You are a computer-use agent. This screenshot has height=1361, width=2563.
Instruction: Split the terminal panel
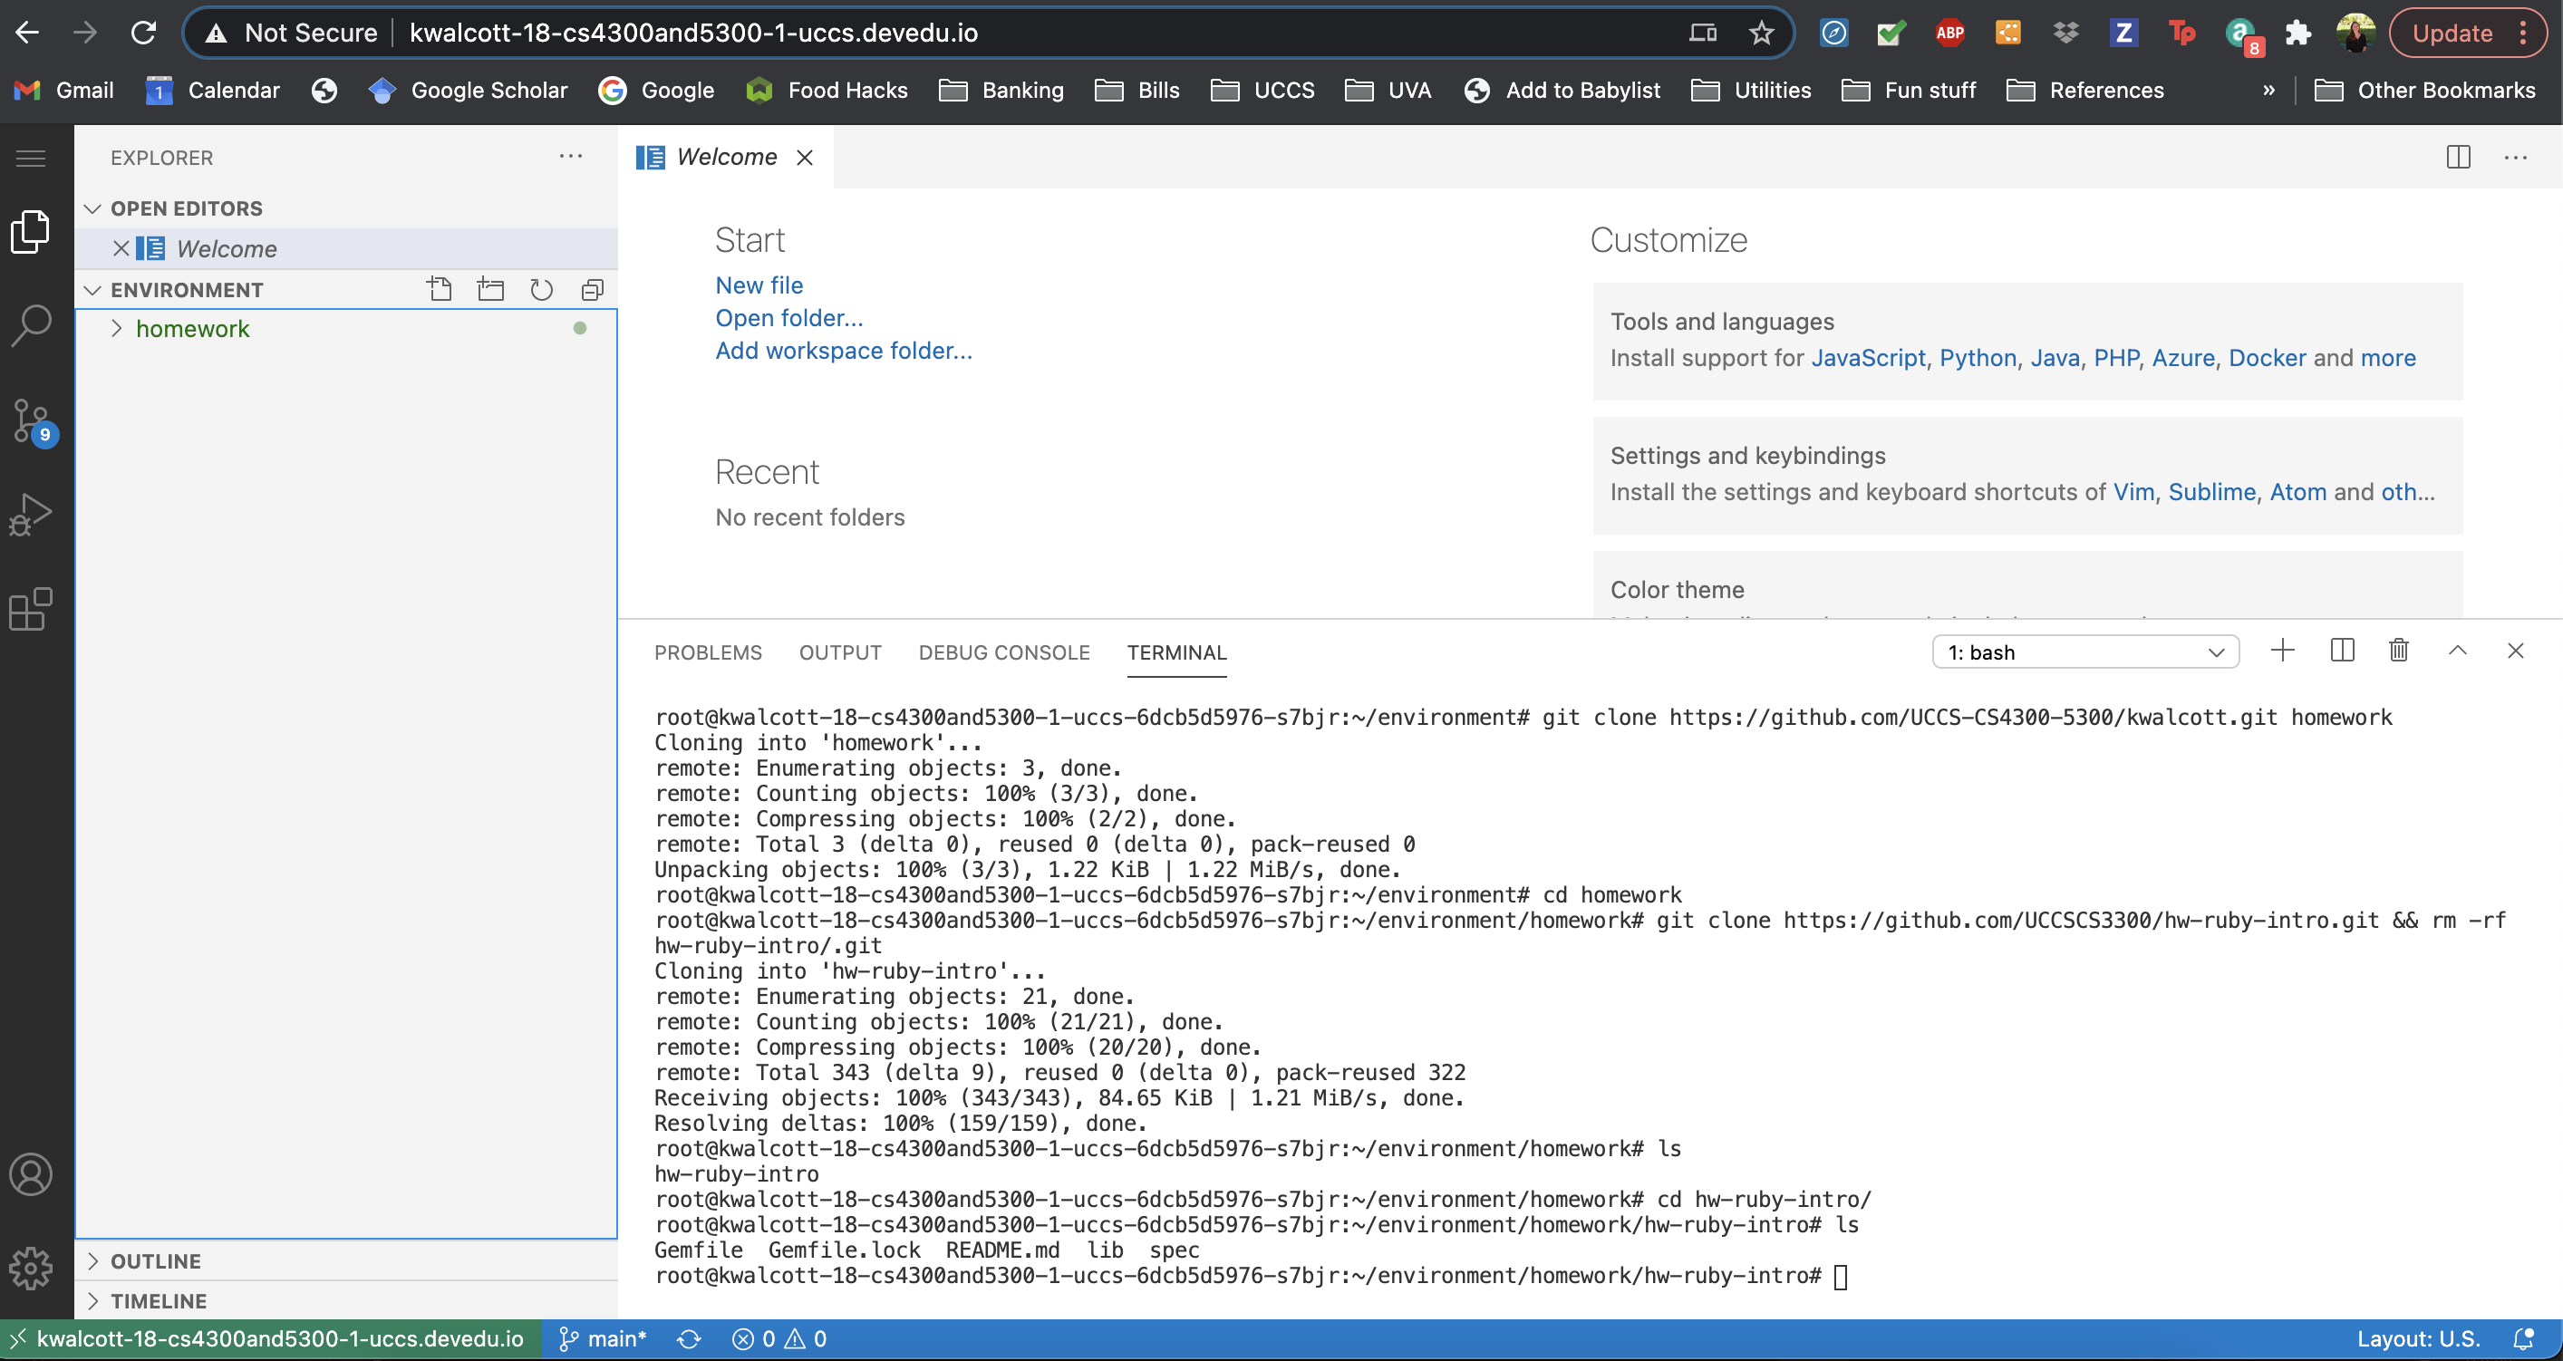pos(2342,651)
